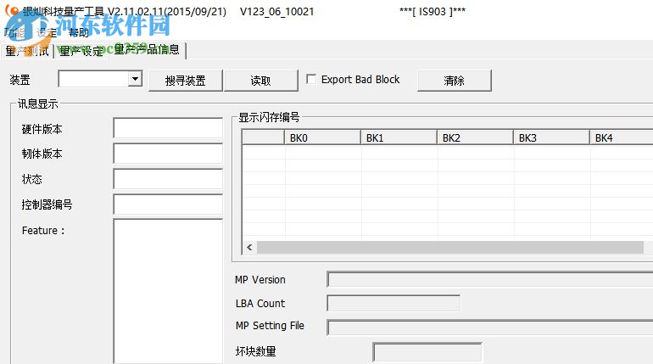Click the 控制器编号 field

(x=168, y=204)
